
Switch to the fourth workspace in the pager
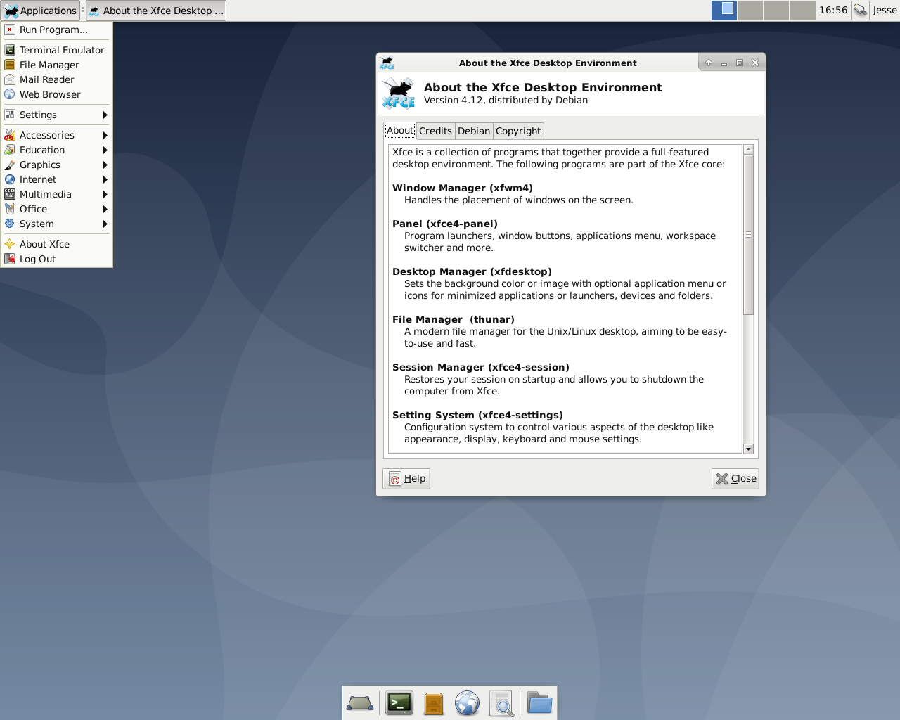coord(802,10)
